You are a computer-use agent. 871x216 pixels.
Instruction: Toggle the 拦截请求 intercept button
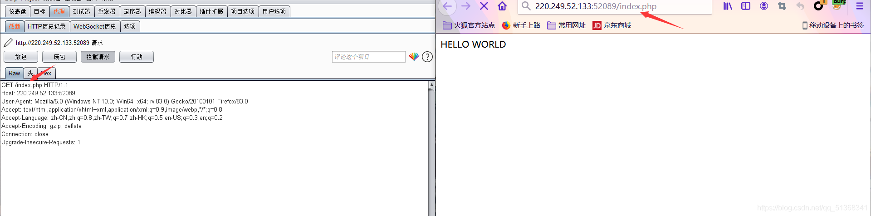point(98,57)
